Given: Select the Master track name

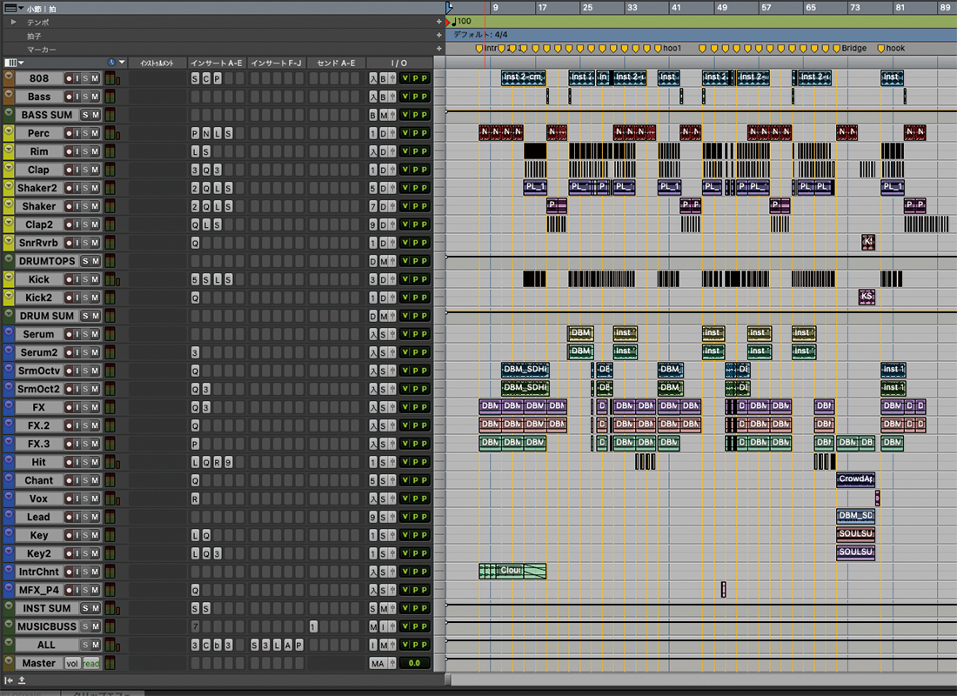Looking at the screenshot, I should tap(39, 663).
